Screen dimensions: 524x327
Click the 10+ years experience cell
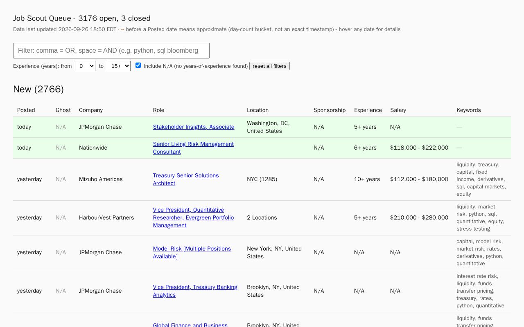[x=367, y=179]
